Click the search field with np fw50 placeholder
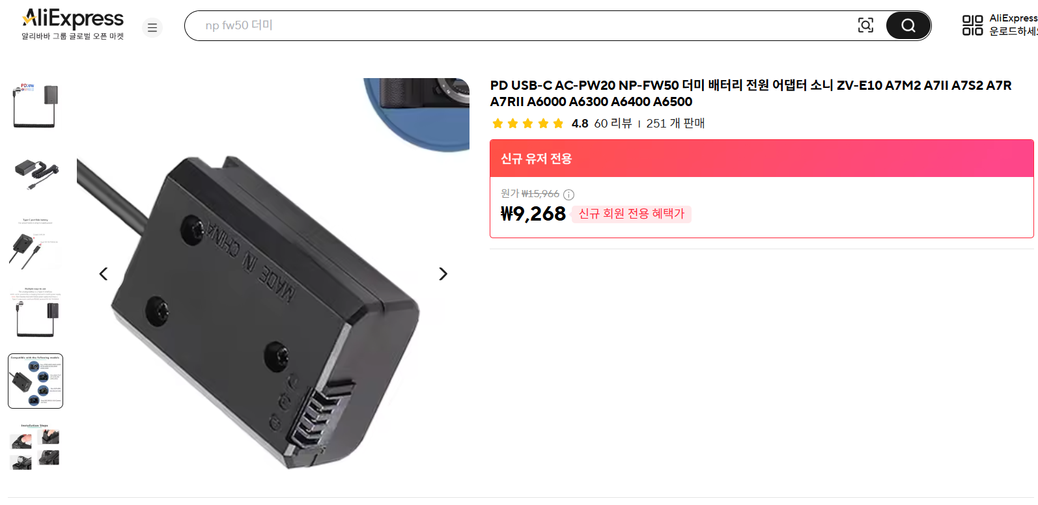Screen dimensions: 1038x505 (x=521, y=25)
